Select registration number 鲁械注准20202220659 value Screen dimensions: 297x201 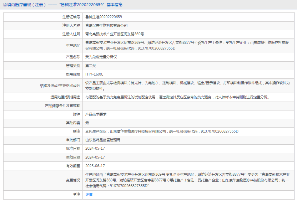[104, 17]
